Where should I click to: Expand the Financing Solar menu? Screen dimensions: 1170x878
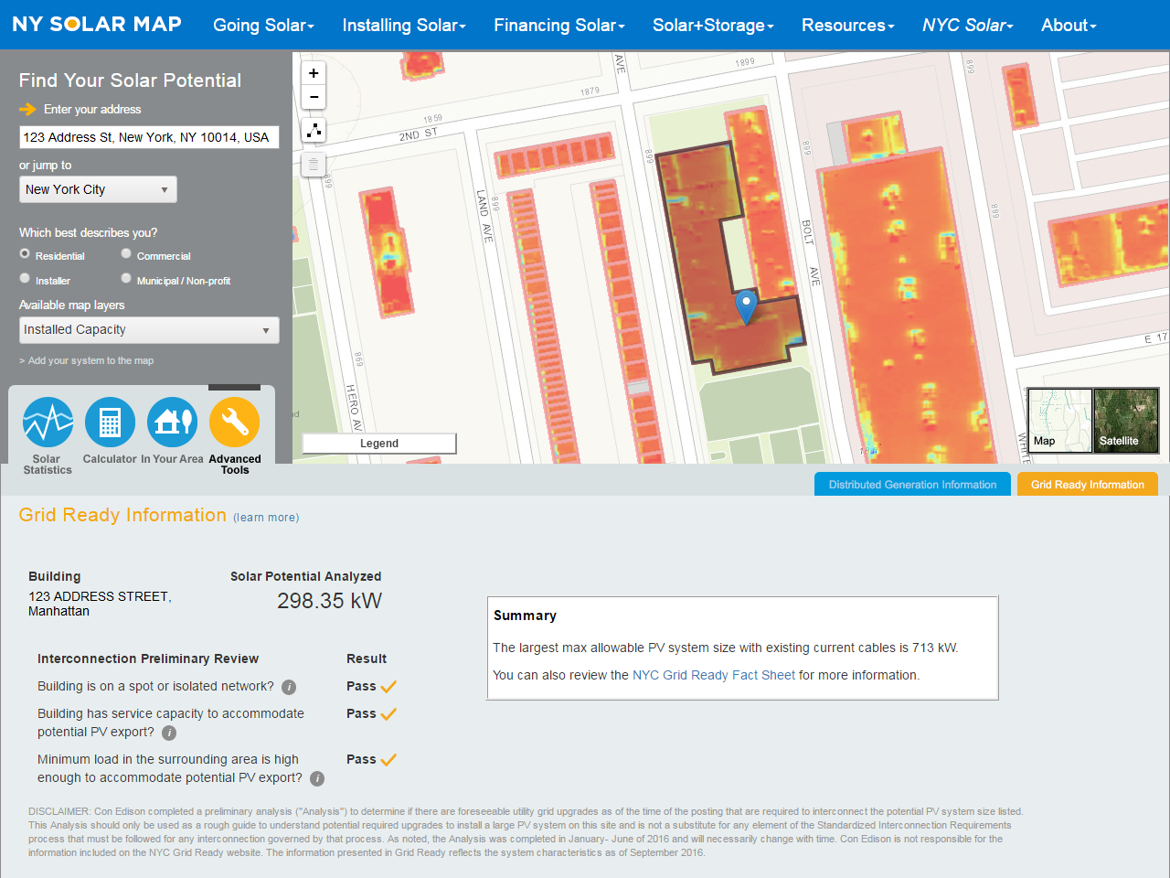click(x=559, y=25)
